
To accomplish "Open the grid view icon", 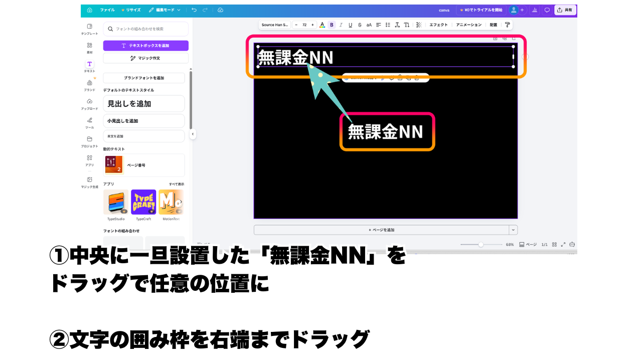I will click(x=554, y=245).
